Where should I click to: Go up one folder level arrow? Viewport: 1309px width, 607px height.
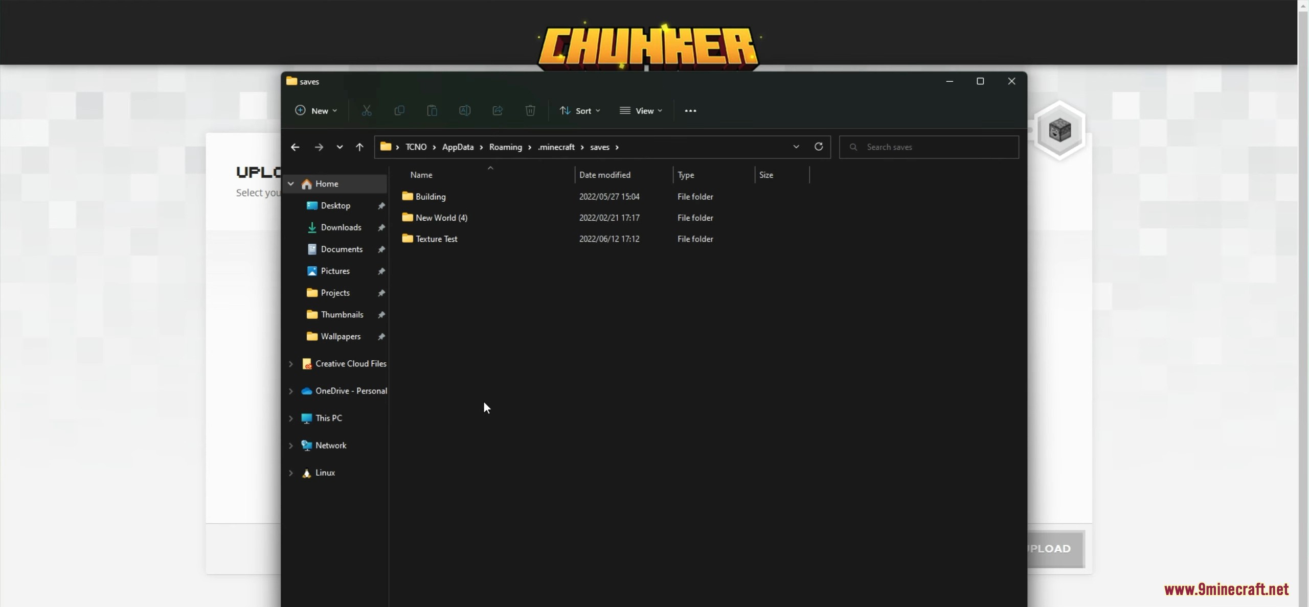(x=359, y=147)
